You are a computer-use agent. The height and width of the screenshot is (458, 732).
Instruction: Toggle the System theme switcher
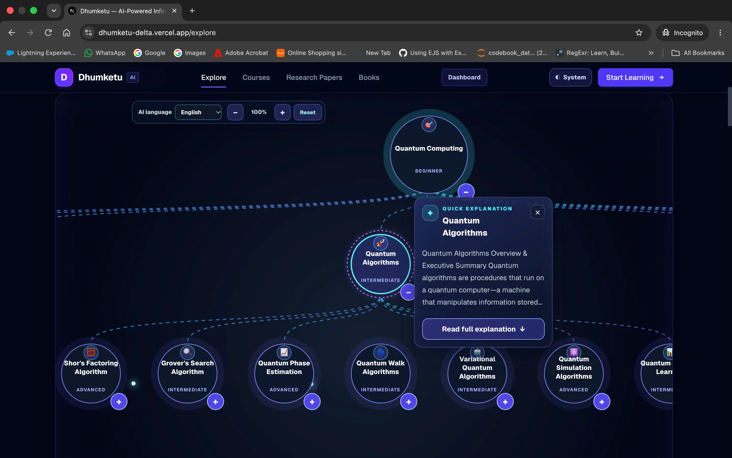pyautogui.click(x=570, y=77)
